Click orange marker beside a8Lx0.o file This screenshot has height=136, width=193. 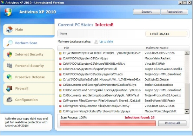point(60,90)
